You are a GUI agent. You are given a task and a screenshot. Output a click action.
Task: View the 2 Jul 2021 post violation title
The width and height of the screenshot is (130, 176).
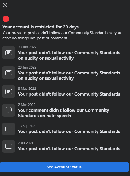(69, 149)
